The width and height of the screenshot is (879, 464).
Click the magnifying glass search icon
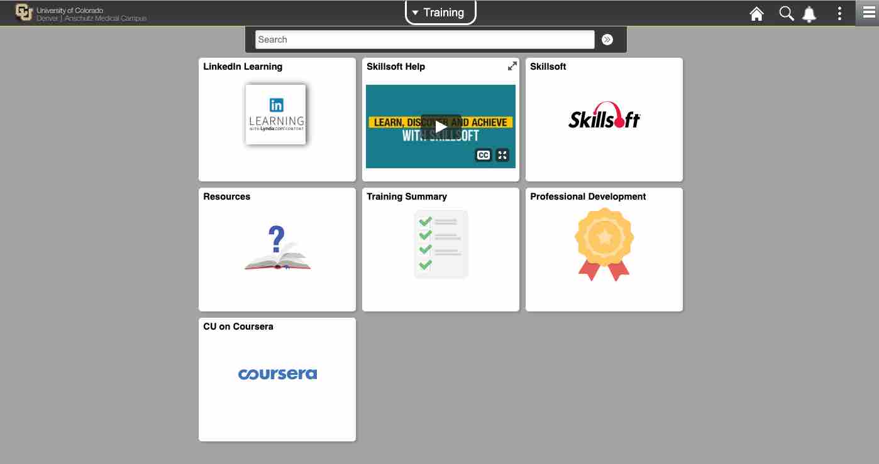[x=786, y=13]
